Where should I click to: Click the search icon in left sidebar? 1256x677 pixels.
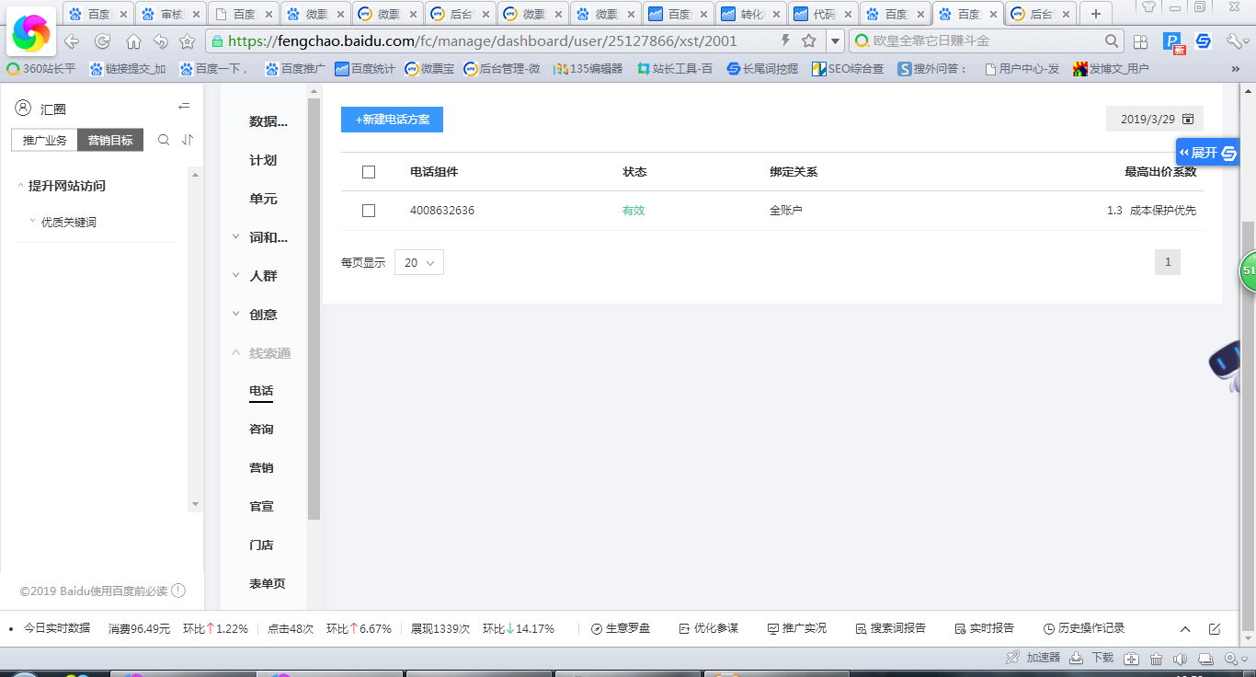tap(164, 140)
